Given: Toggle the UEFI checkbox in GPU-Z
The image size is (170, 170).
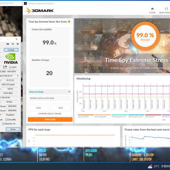Looking at the screenshot, I should point(10,67).
